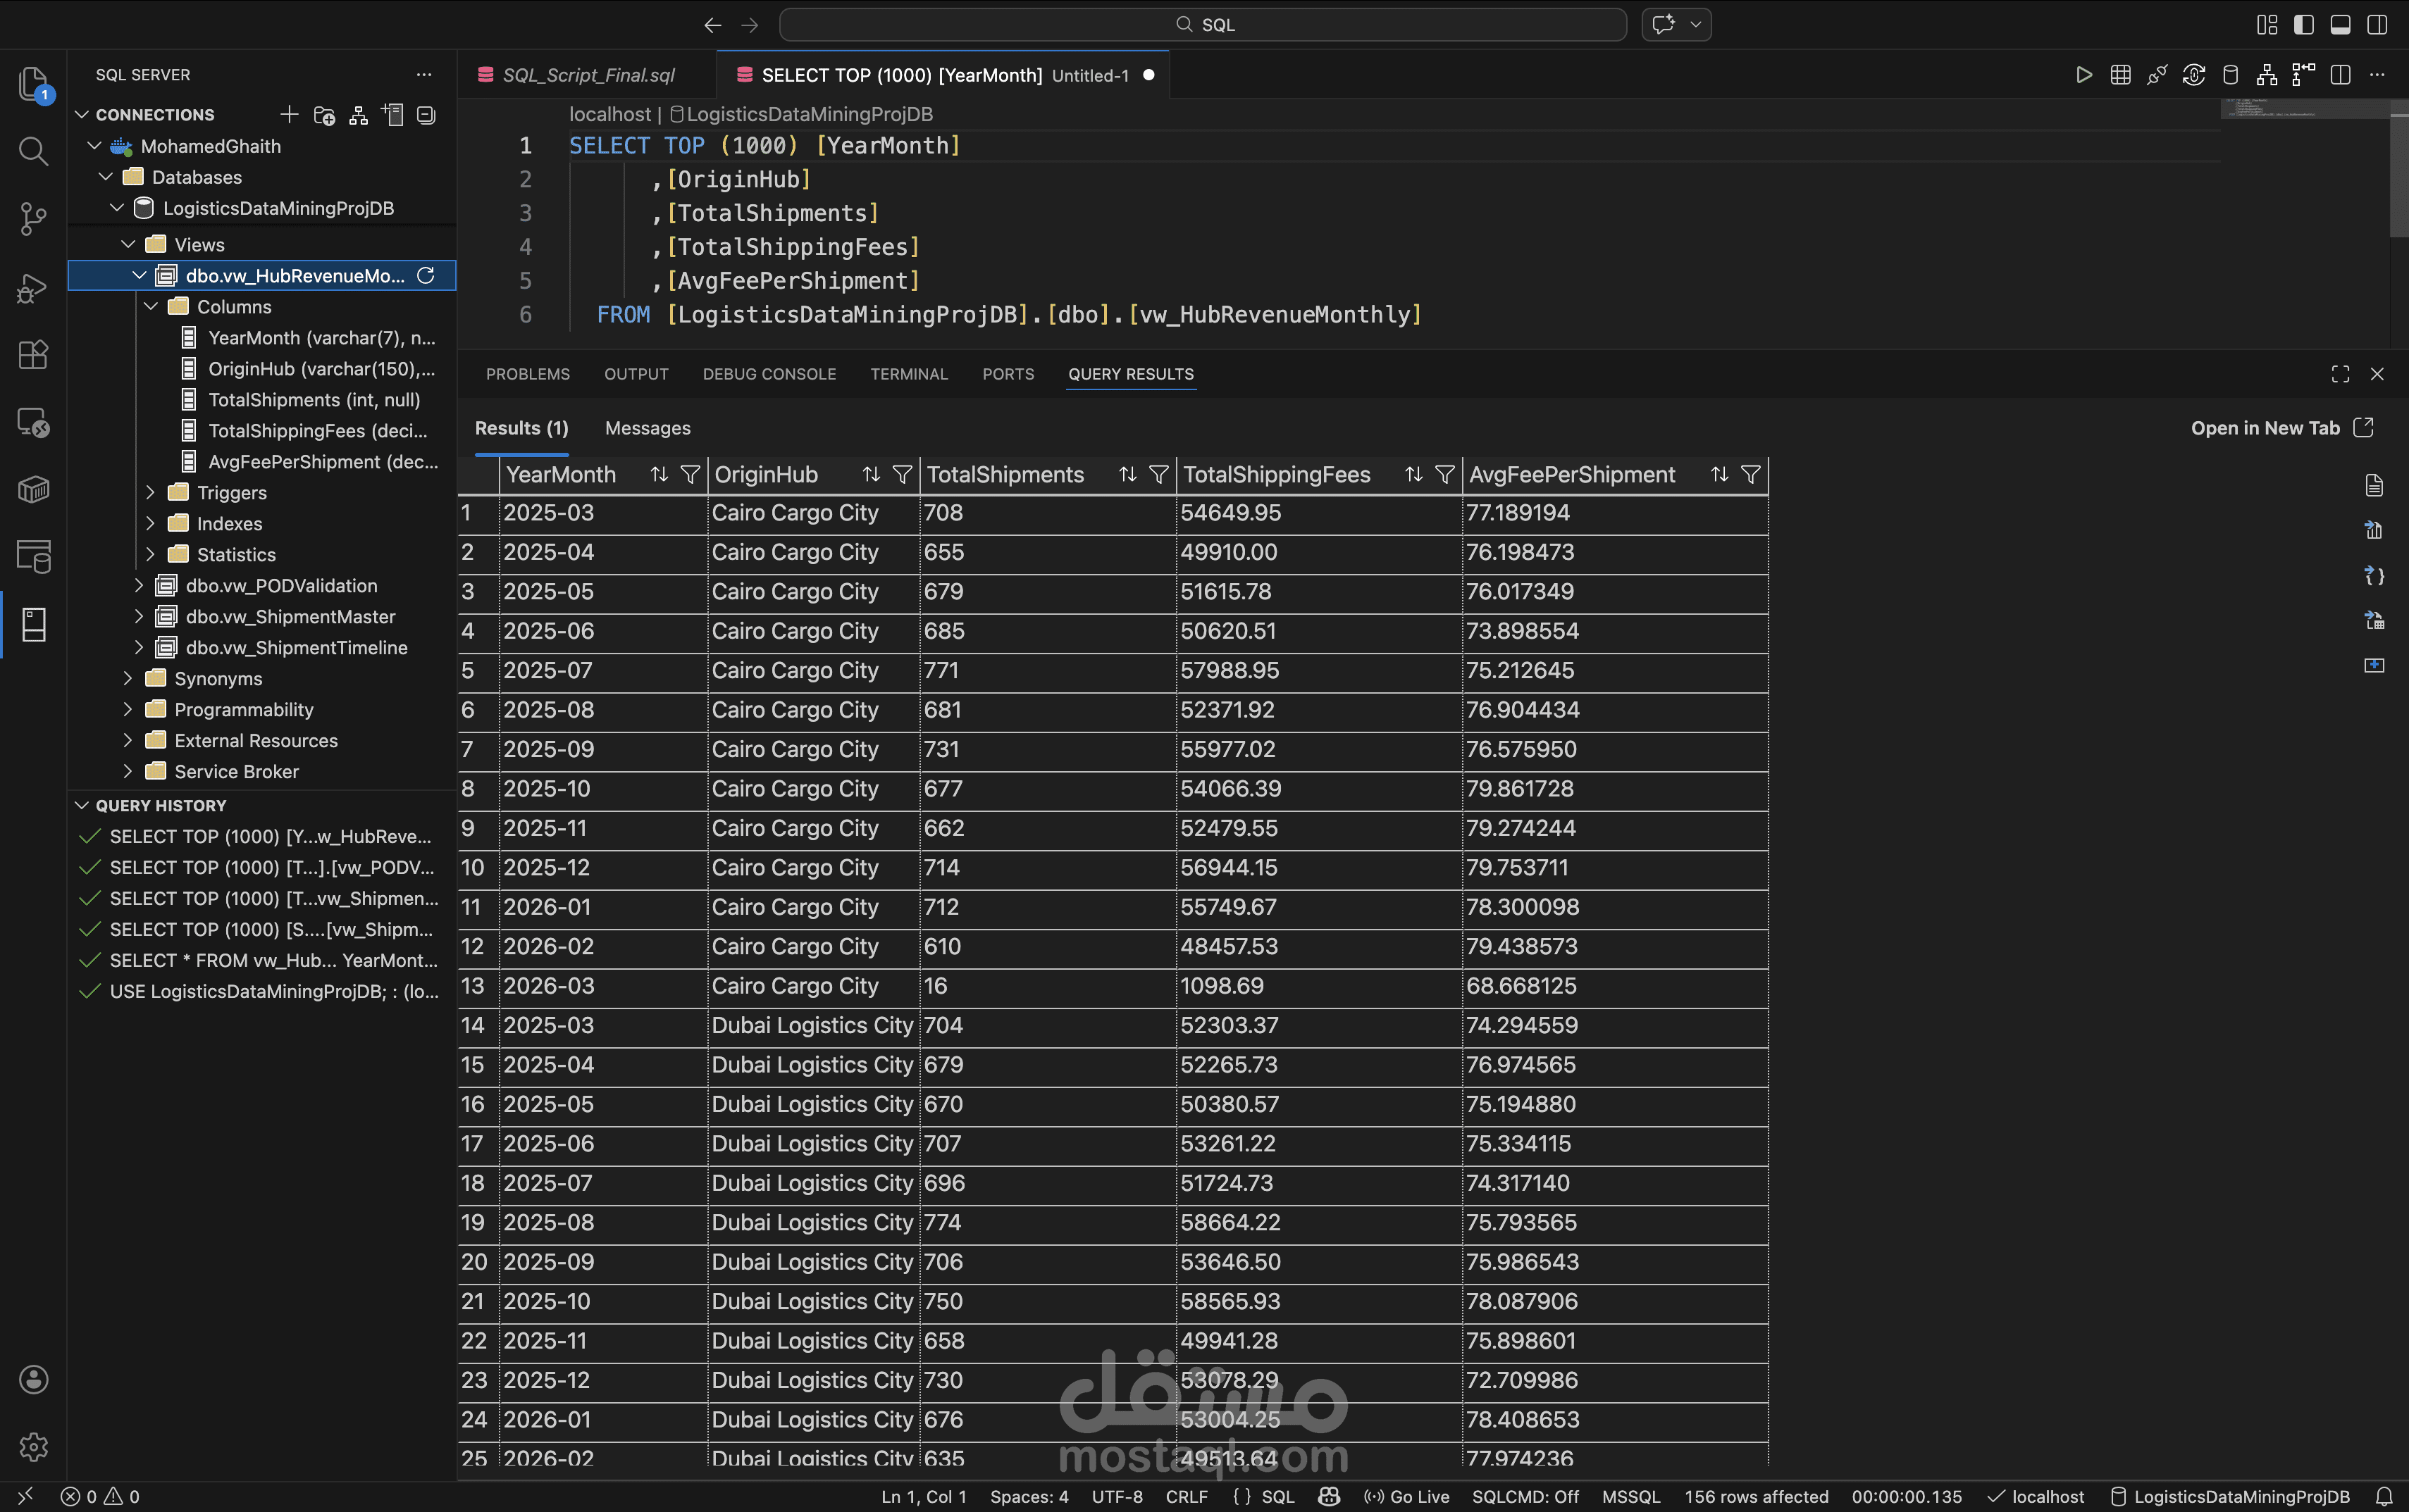Screen dimensions: 2409x1512
Task: Expand the Indexes folder
Action: tap(151, 523)
